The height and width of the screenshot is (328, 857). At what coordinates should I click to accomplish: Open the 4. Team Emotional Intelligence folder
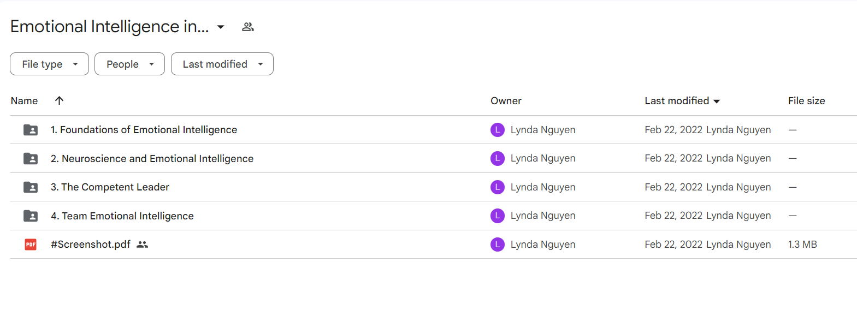pyautogui.click(x=122, y=216)
